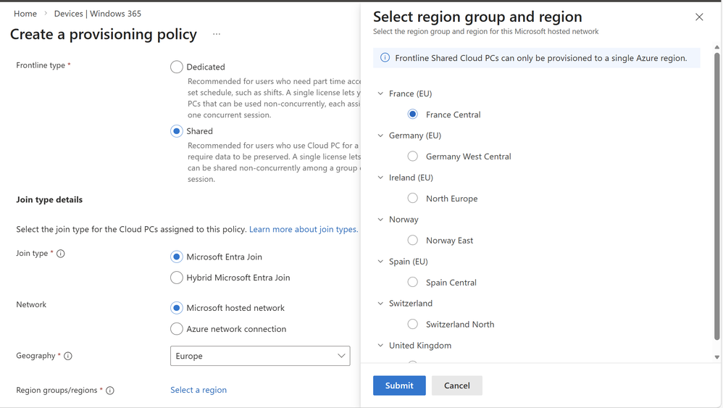The image size is (723, 408).
Task: Click the Join type info icon
Action: click(x=61, y=254)
